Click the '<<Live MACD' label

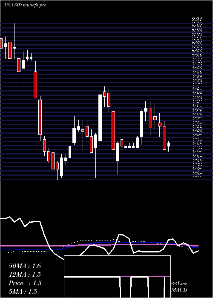point(179,287)
